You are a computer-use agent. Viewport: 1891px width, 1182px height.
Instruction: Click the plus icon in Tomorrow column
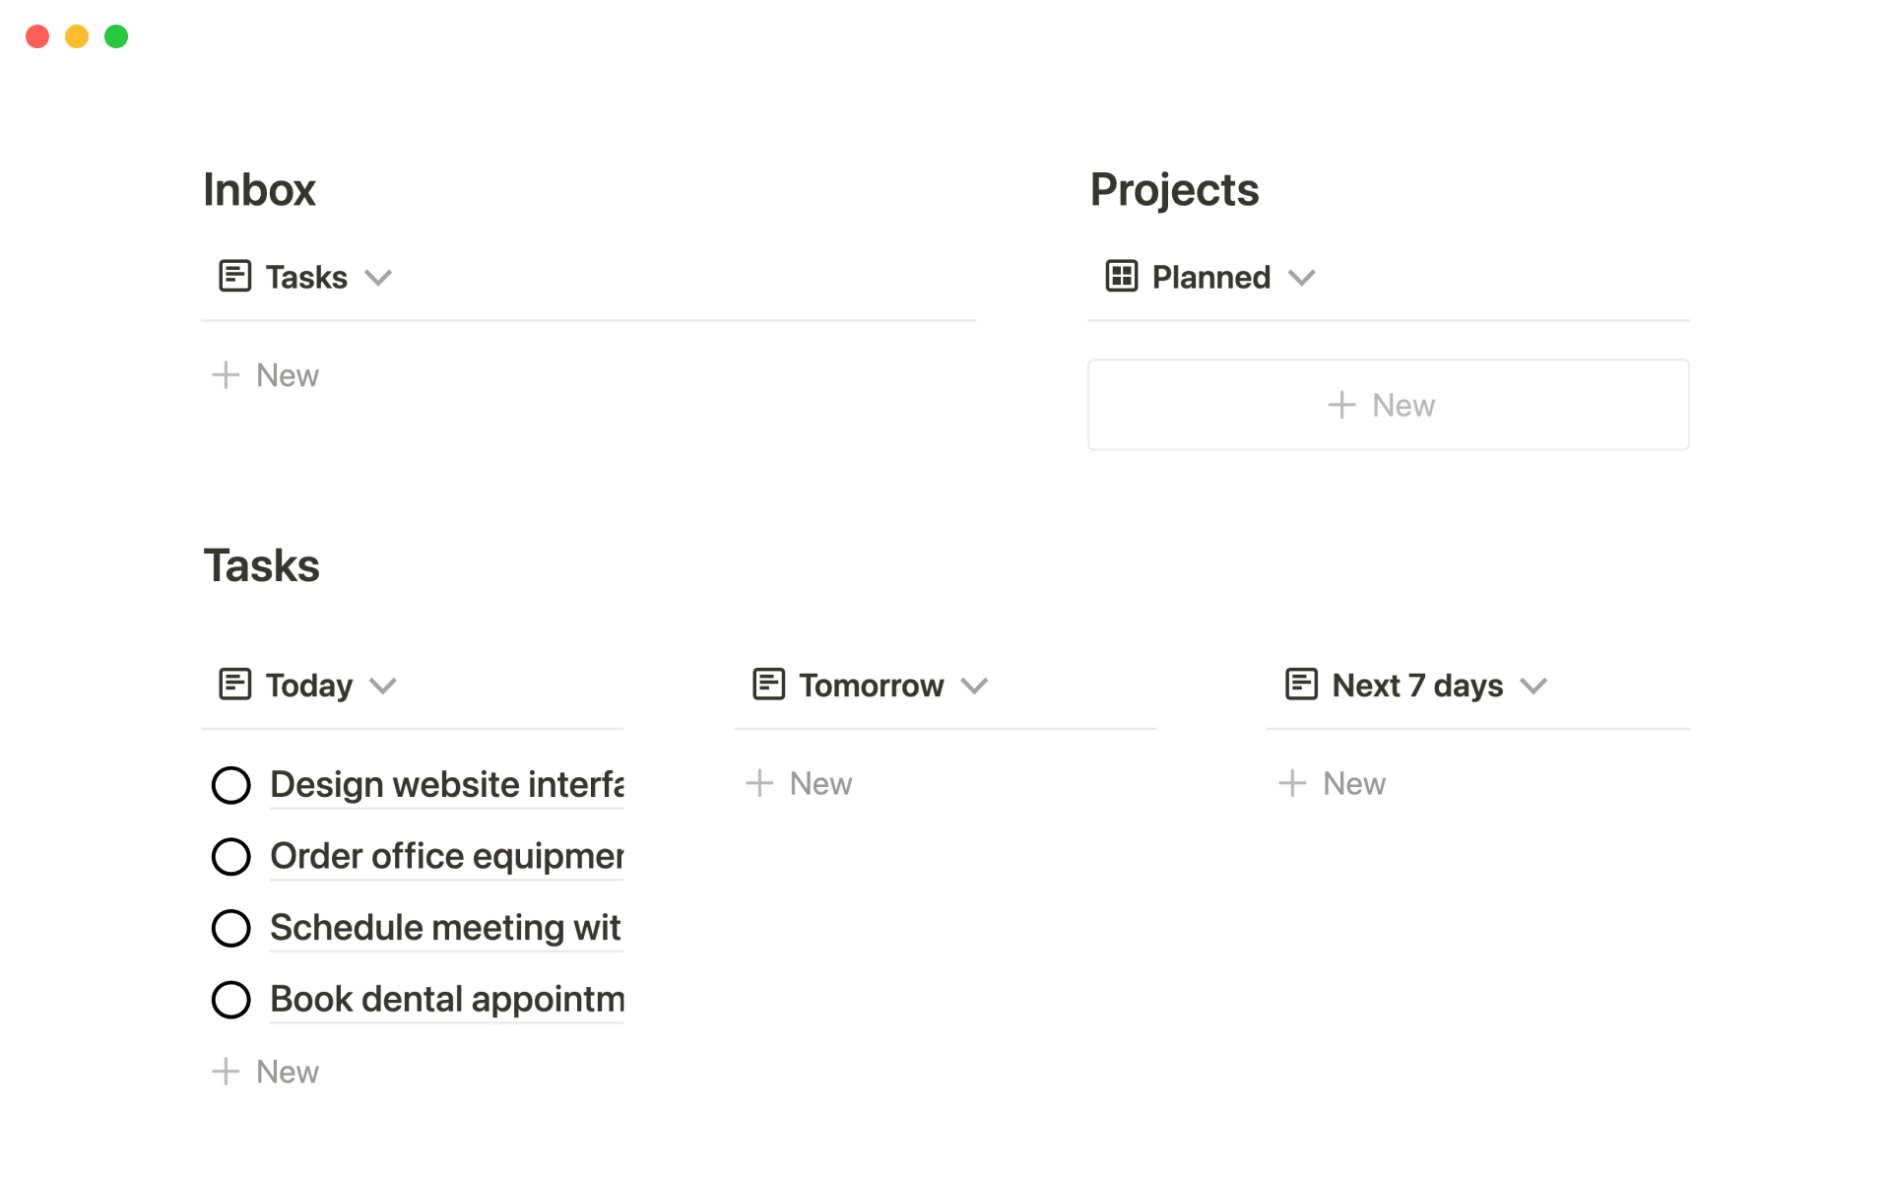(759, 783)
